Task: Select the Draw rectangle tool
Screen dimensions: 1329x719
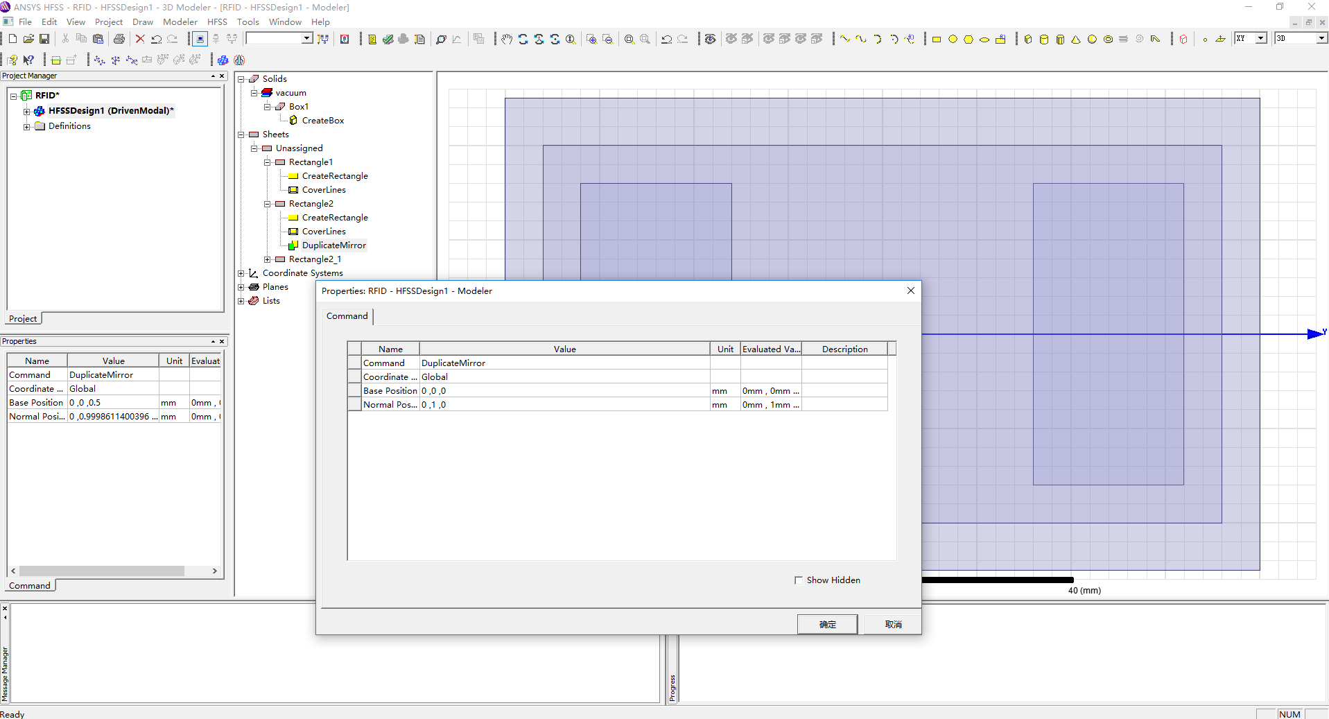Action: coord(936,40)
